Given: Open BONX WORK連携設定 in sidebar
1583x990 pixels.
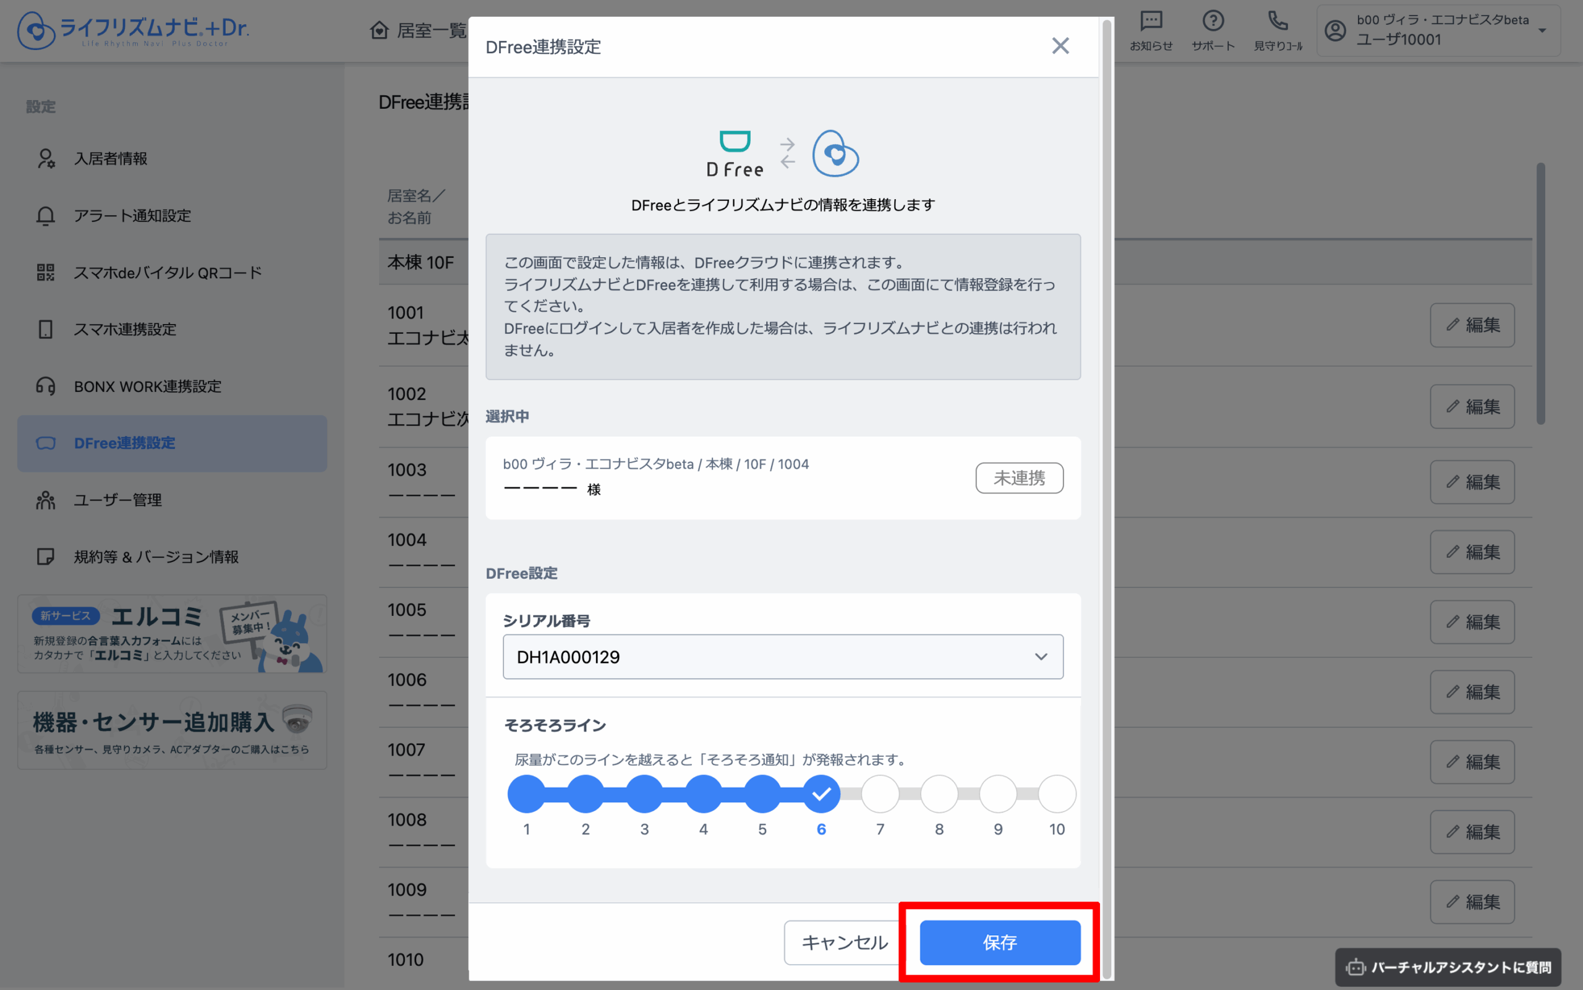Looking at the screenshot, I should [x=172, y=386].
